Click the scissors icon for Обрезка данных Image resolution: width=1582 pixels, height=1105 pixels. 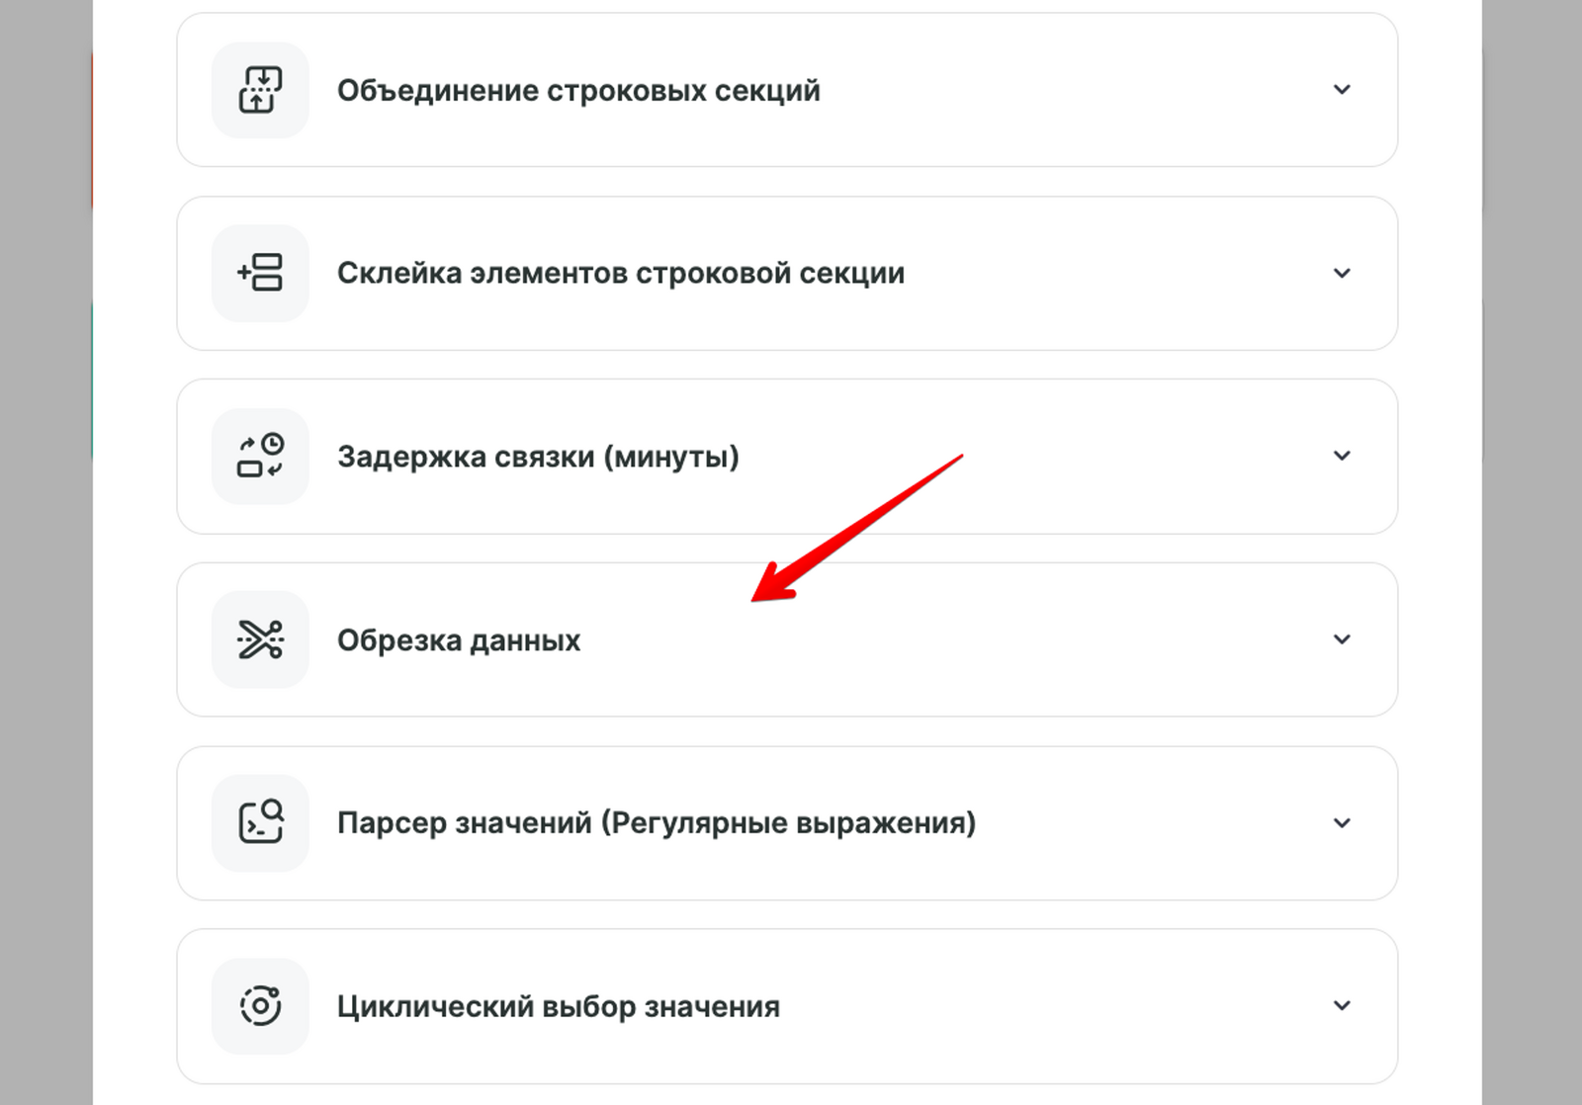[x=260, y=639]
